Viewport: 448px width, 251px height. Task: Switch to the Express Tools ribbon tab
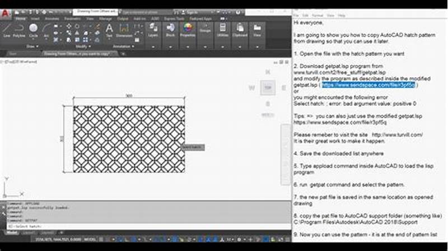tap(174, 19)
